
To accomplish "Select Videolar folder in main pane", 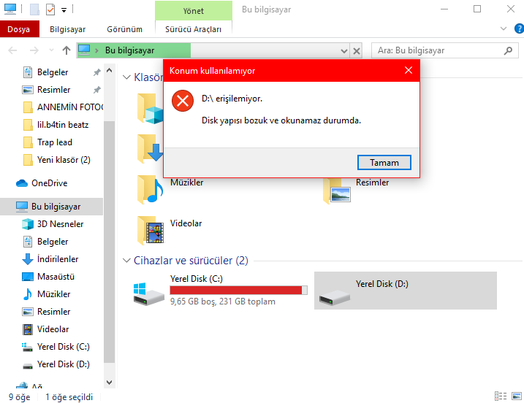I will tap(170, 230).
